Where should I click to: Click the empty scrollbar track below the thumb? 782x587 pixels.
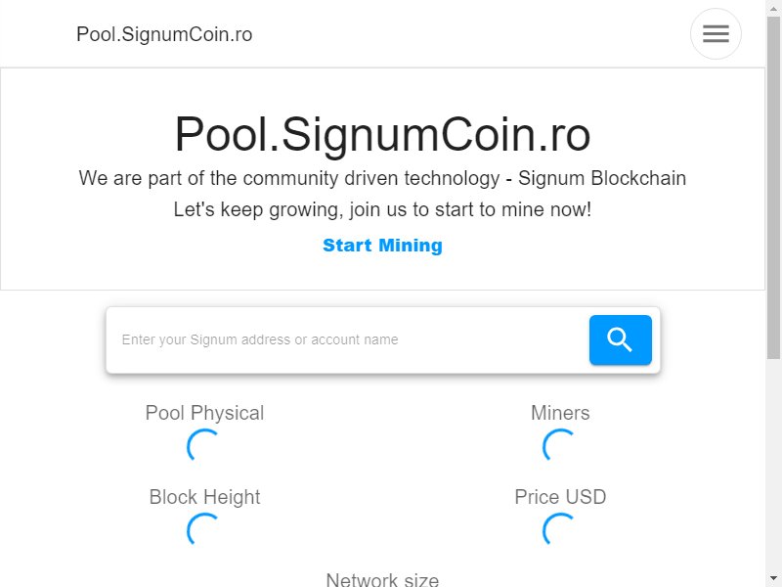773,466
